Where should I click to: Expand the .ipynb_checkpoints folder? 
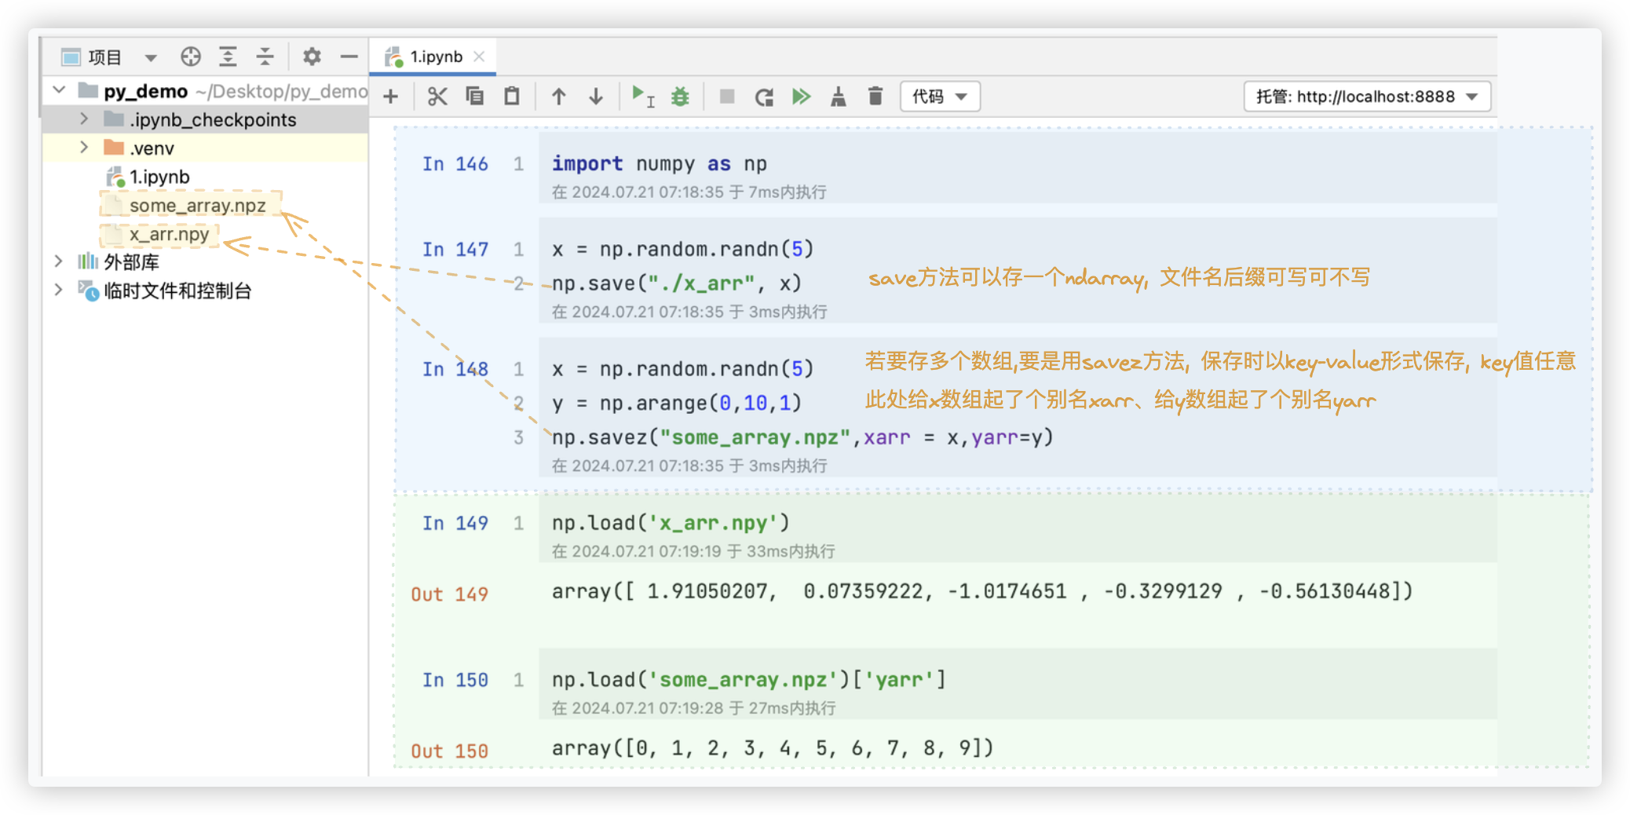point(84,119)
